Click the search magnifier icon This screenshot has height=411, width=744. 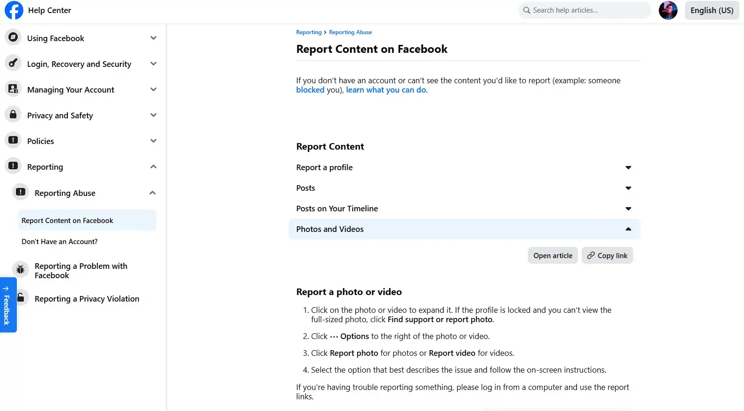(x=527, y=10)
